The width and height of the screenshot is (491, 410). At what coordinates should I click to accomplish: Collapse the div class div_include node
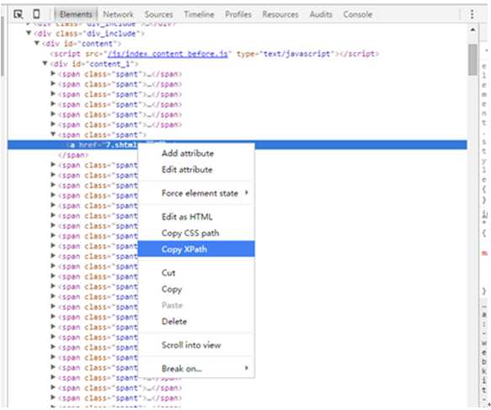pyautogui.click(x=29, y=33)
